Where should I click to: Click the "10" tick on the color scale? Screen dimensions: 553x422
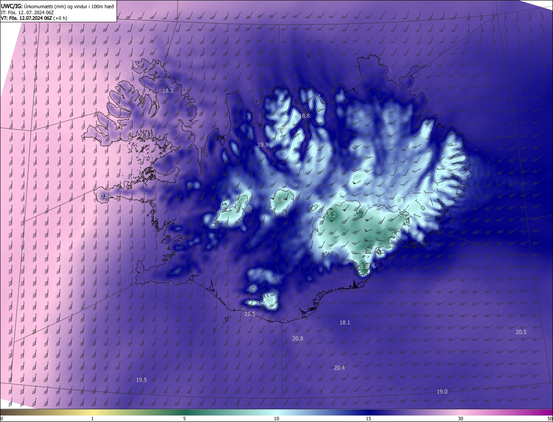(276, 419)
